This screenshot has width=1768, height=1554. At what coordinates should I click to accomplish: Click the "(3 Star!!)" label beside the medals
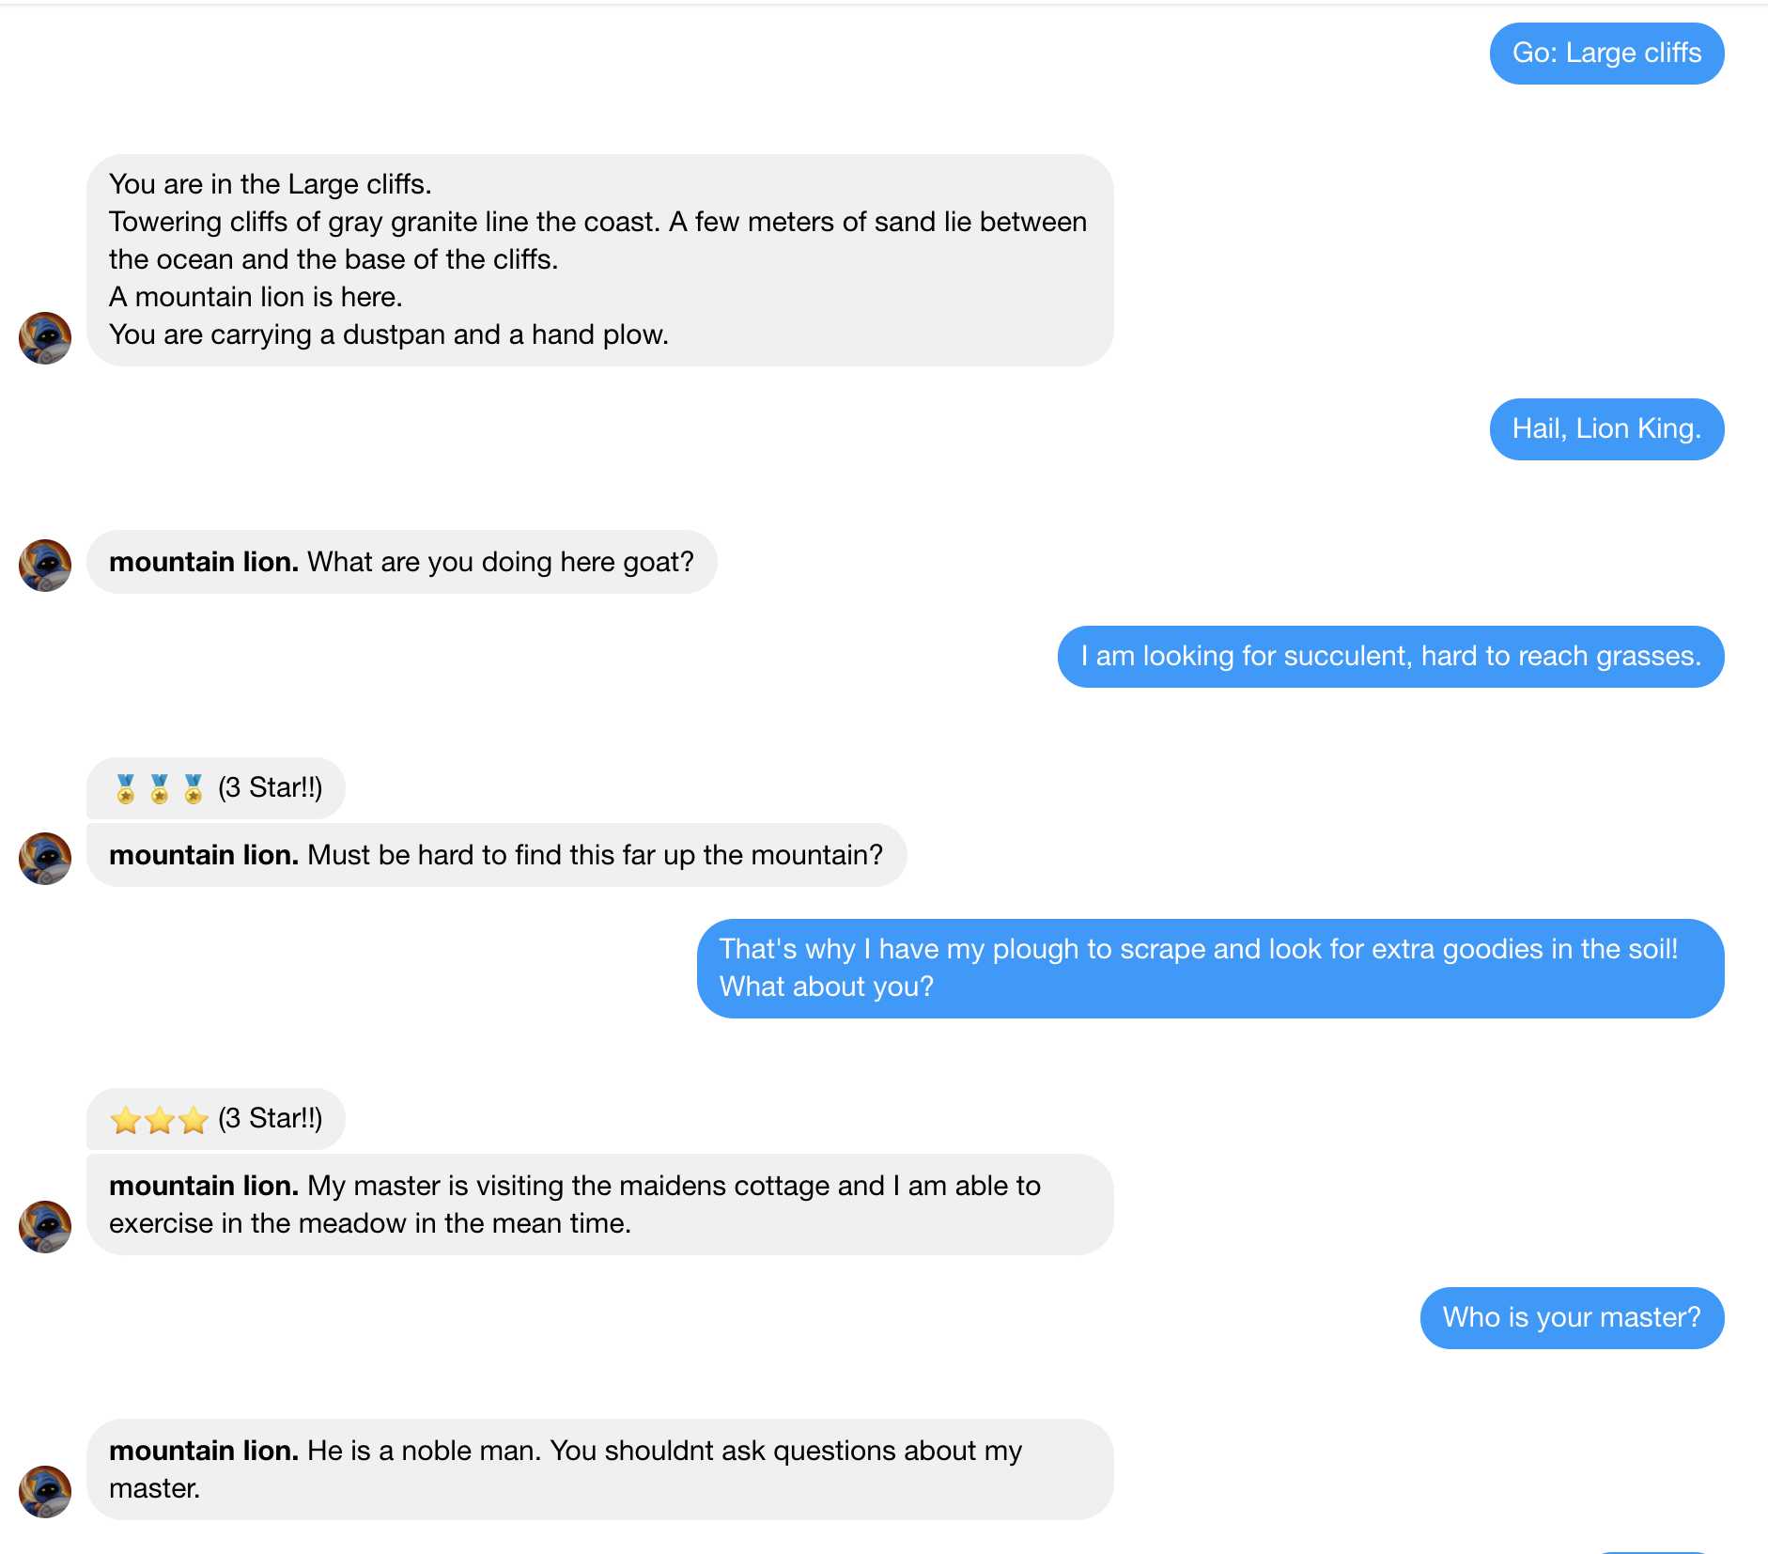click(271, 788)
